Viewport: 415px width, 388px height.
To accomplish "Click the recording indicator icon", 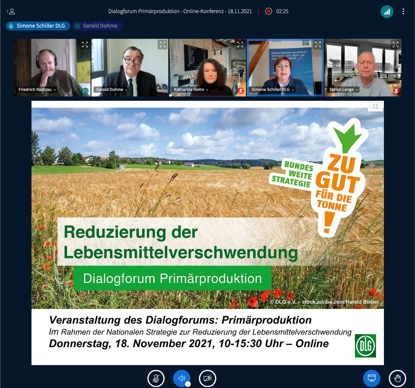I will tap(269, 11).
